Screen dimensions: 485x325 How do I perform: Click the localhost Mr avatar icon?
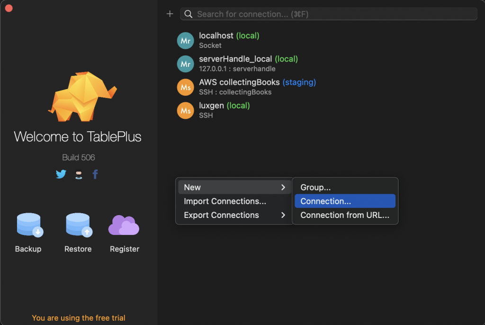click(186, 41)
